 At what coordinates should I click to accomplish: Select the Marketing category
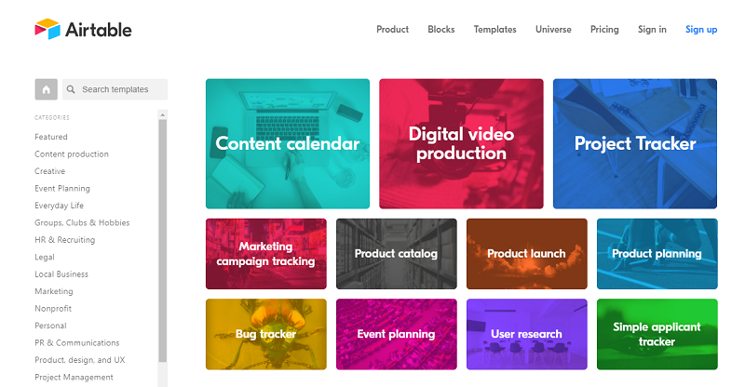[54, 291]
